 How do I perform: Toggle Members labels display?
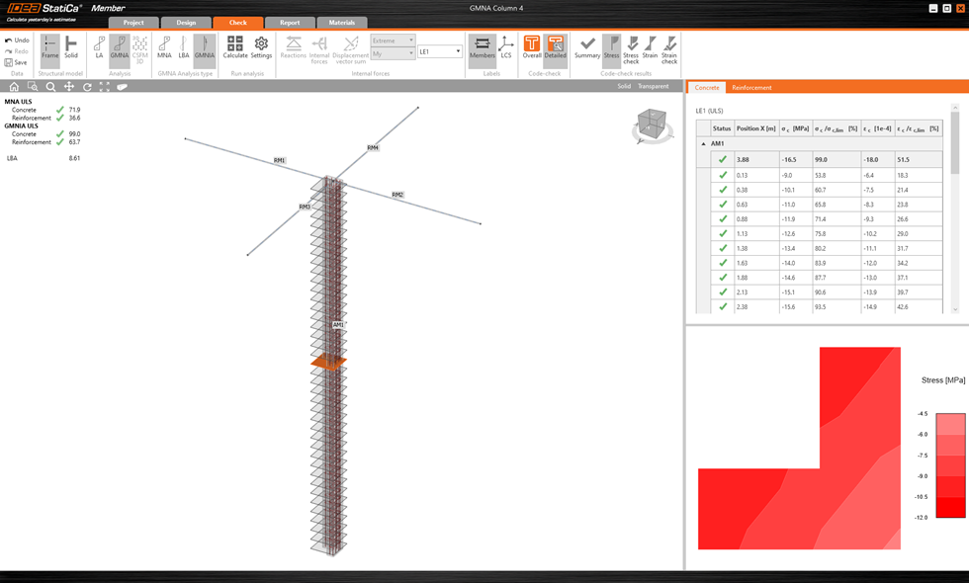[482, 47]
